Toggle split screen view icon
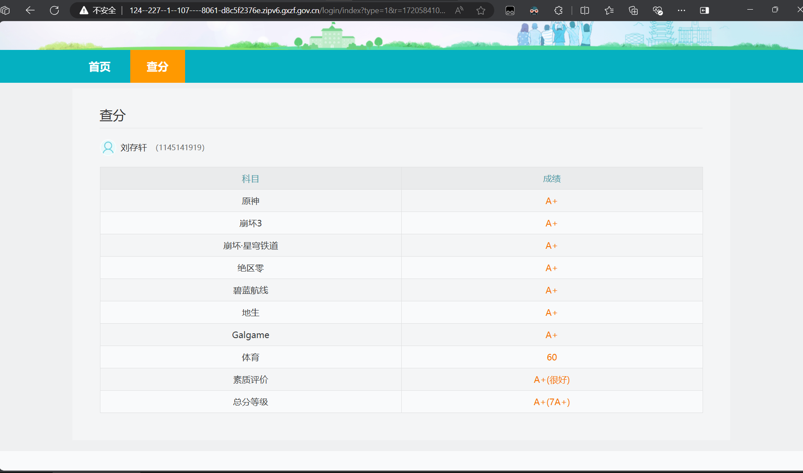803x473 pixels. coord(585,10)
